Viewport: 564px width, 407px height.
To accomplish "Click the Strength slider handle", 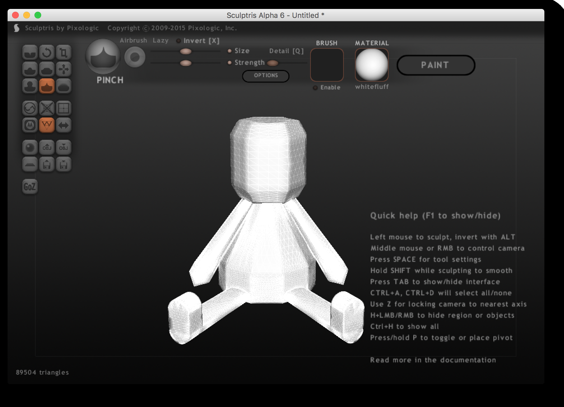I will [185, 63].
